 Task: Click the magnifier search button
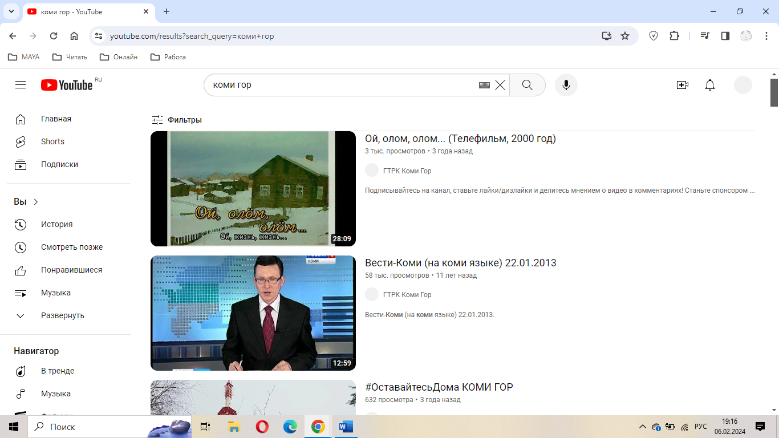[x=528, y=85]
